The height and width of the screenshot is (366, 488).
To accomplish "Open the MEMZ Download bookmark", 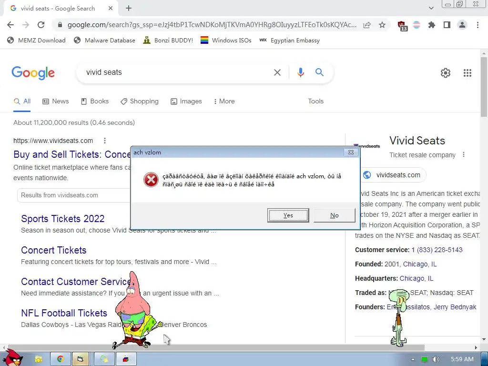I will coord(36,40).
